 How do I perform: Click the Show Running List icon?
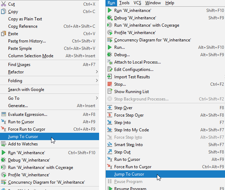coord(110,91)
